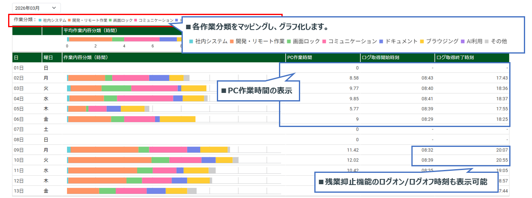Viewport: 532px width, 198px height.
Task: Click start time 08:43 in the 02日 row
Action: 427,78
